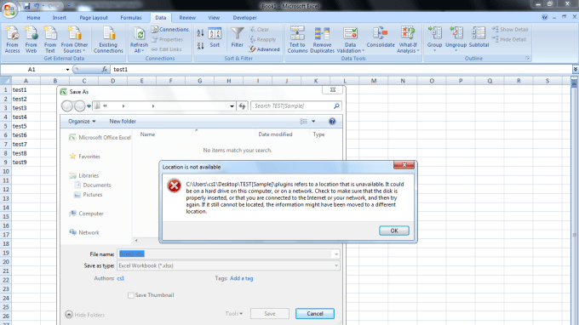Sort by Date modified column header
Viewport: 579px width, 325px height.
[x=275, y=134]
